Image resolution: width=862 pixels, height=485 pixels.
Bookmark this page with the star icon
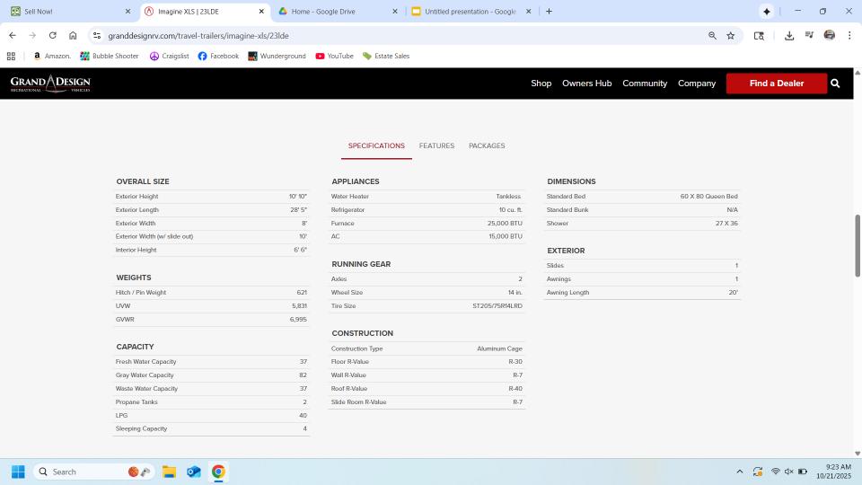click(x=731, y=36)
